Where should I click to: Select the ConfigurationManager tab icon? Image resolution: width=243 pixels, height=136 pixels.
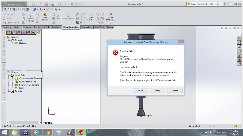19,33
